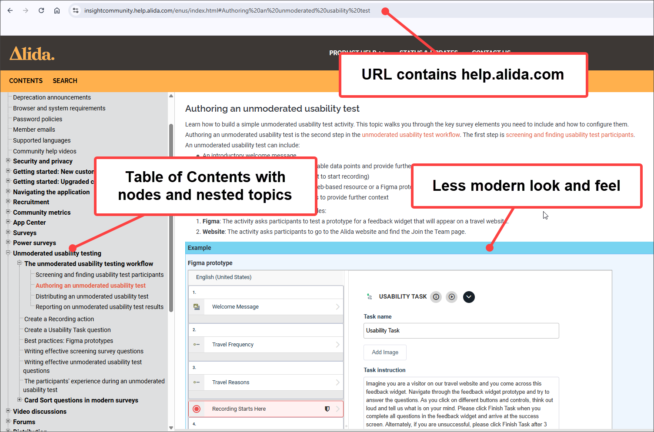The image size is (654, 432).
Task: Open Distributing an unmoderated usability test
Action: tap(92, 296)
